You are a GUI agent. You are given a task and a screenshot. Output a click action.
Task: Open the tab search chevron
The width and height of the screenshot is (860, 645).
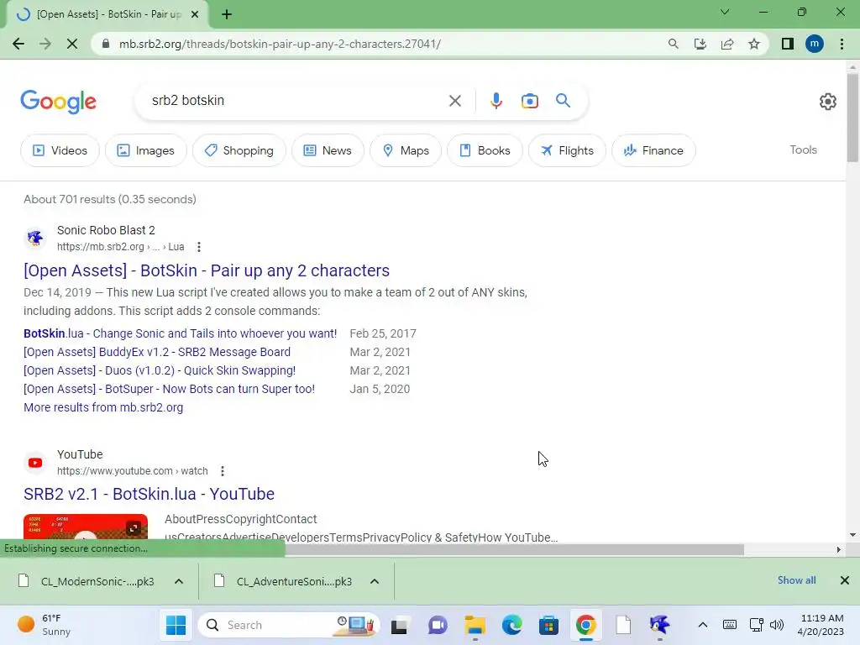point(725,12)
